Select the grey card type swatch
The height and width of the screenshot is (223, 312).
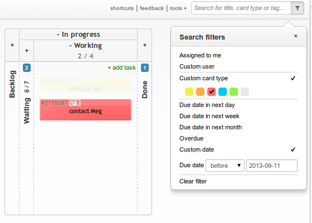point(245,92)
